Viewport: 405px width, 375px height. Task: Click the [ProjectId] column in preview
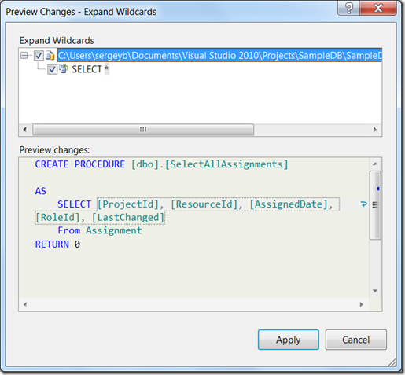(128, 204)
